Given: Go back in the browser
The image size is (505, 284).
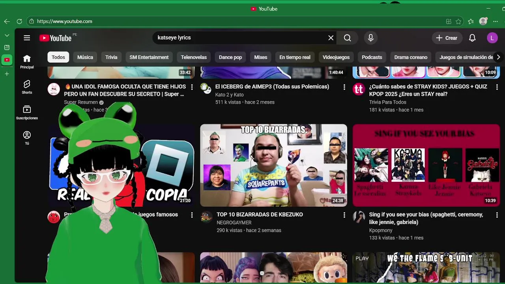Looking at the screenshot, I should 7,21.
